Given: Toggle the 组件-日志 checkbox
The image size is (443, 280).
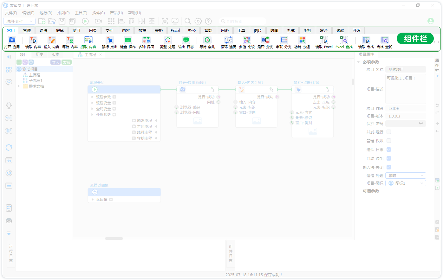Looking at the screenshot, I should pyautogui.click(x=389, y=150).
